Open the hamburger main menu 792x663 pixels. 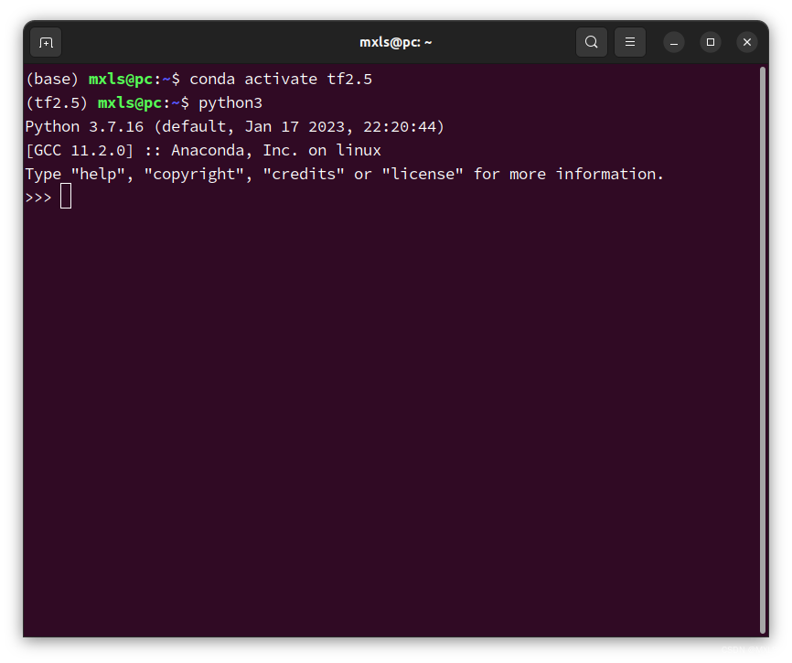[x=630, y=42]
